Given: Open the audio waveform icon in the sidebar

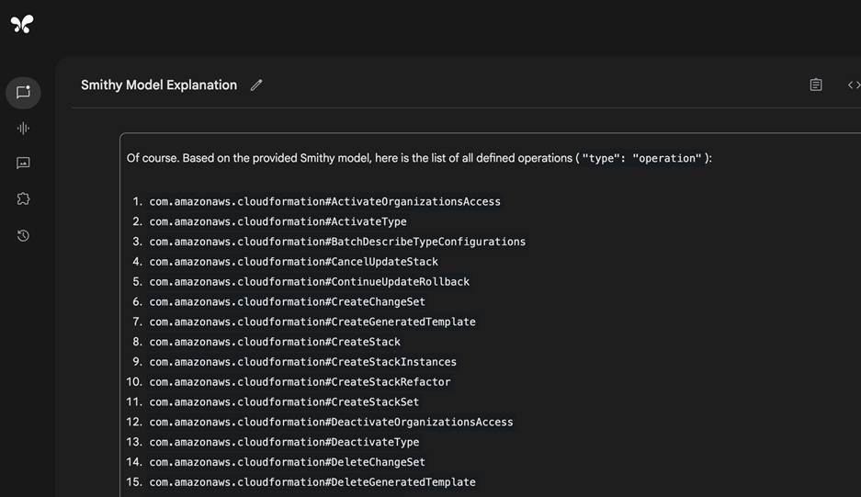Looking at the screenshot, I should pos(23,129).
